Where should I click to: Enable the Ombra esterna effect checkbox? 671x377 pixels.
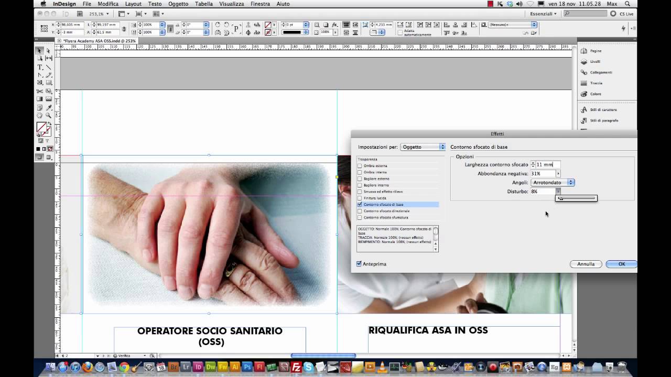[360, 166]
